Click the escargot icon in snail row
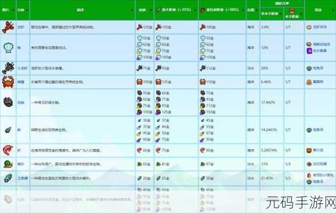 tap(309, 164)
